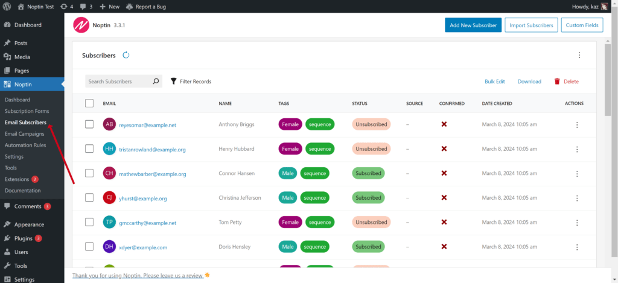
Task: Click the CJ avatar for Christina Jefferson
Action: pos(109,198)
